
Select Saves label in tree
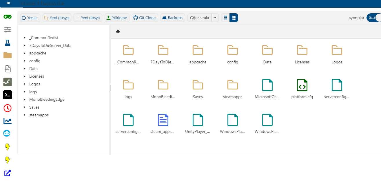(34, 107)
